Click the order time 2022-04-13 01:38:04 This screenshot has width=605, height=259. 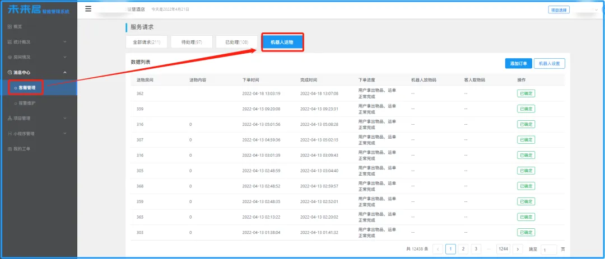point(261,232)
